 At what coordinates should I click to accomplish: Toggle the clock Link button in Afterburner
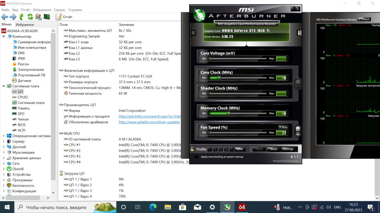pyautogui.click(x=298, y=84)
